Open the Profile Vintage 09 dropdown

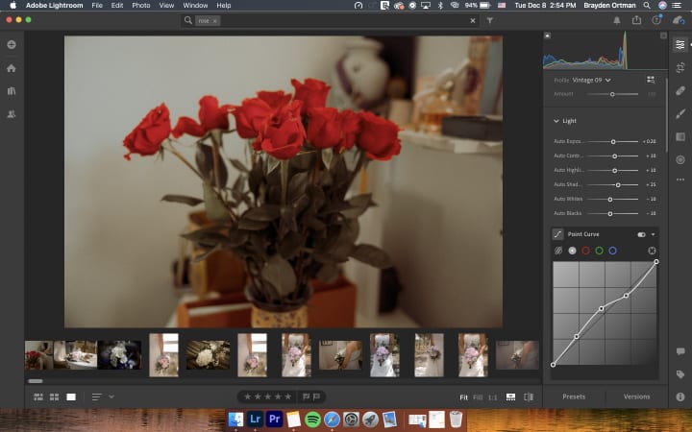(591, 80)
